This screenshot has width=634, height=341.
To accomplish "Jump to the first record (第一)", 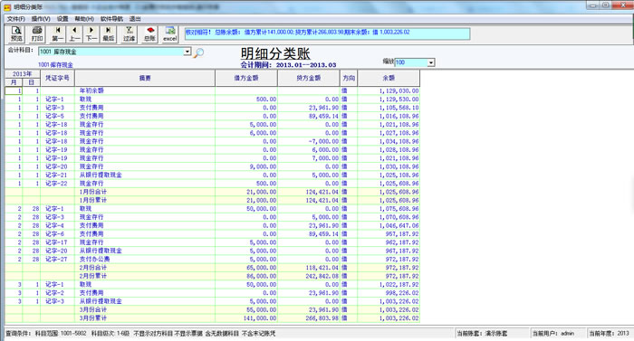I will coord(57,34).
